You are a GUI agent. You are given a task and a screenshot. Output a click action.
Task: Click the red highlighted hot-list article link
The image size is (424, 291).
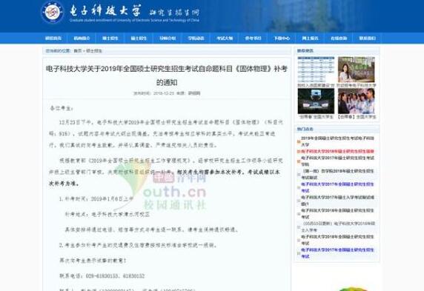click(337, 151)
